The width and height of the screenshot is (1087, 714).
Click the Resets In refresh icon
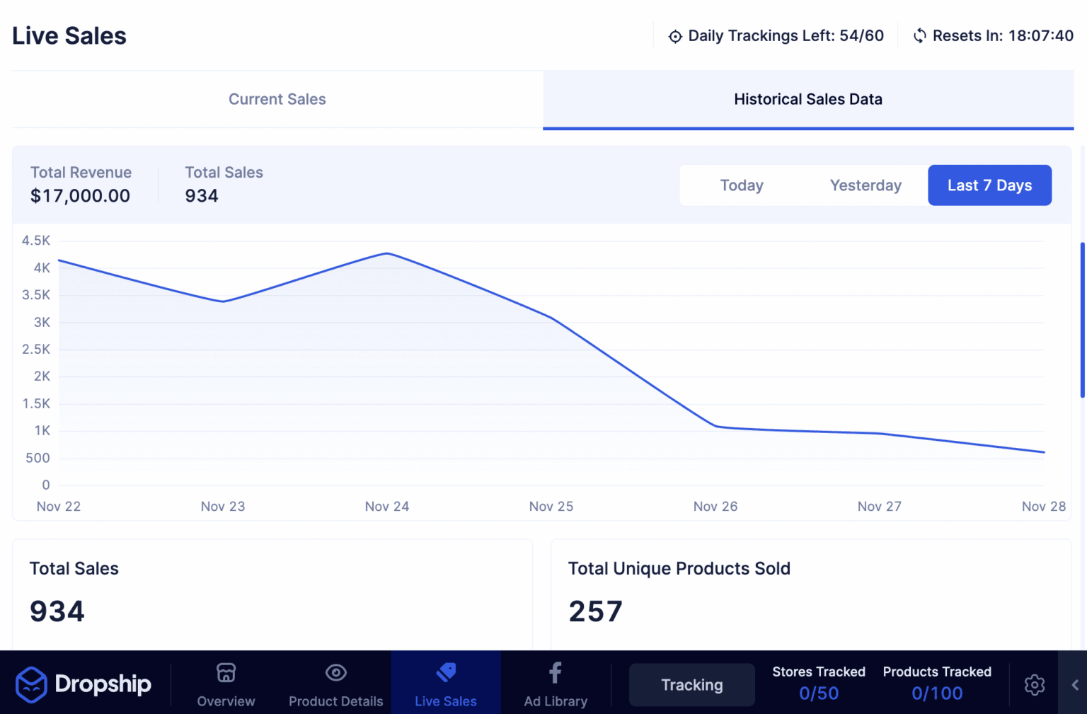(x=919, y=36)
